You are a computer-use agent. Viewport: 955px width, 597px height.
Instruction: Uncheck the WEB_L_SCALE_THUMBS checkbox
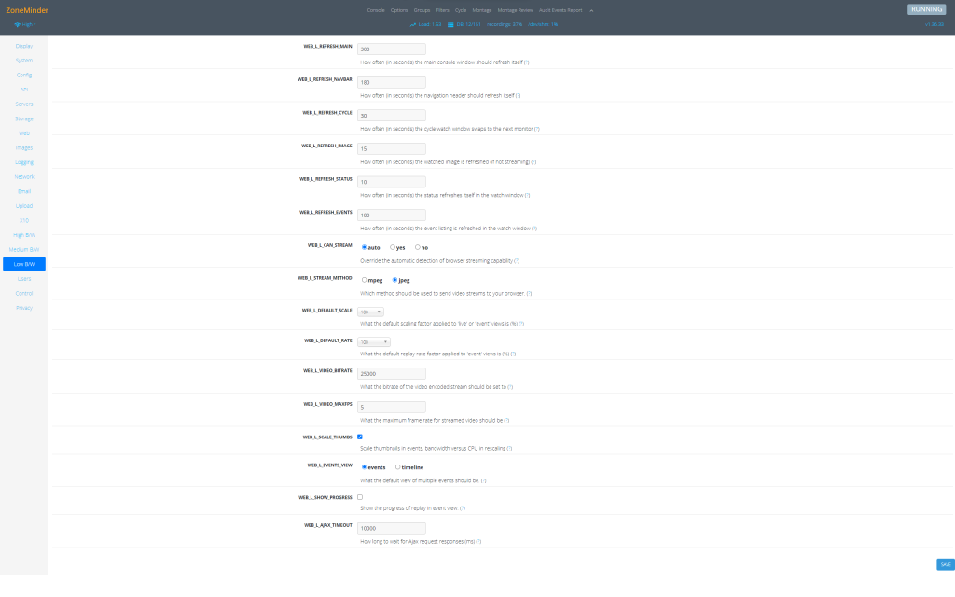[x=360, y=437]
